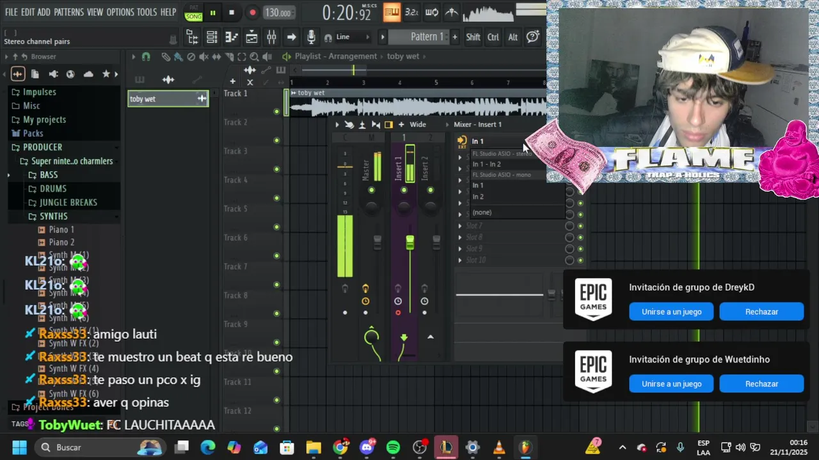The height and width of the screenshot is (460, 819).
Task: Open the JUNGLE BREAKS folder
Action: 68,203
